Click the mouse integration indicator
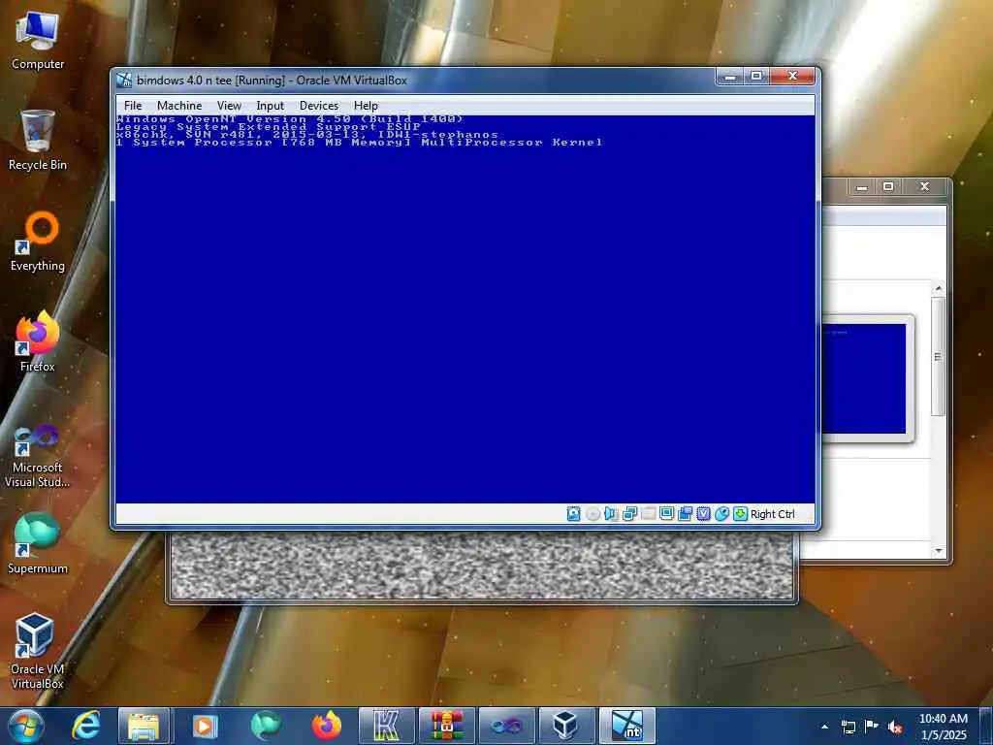This screenshot has height=745, width=993. pos(721,514)
